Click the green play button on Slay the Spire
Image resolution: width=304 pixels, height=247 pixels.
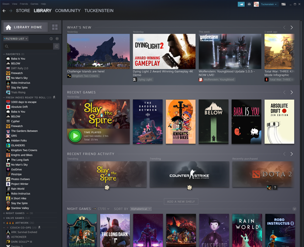[x=75, y=135]
